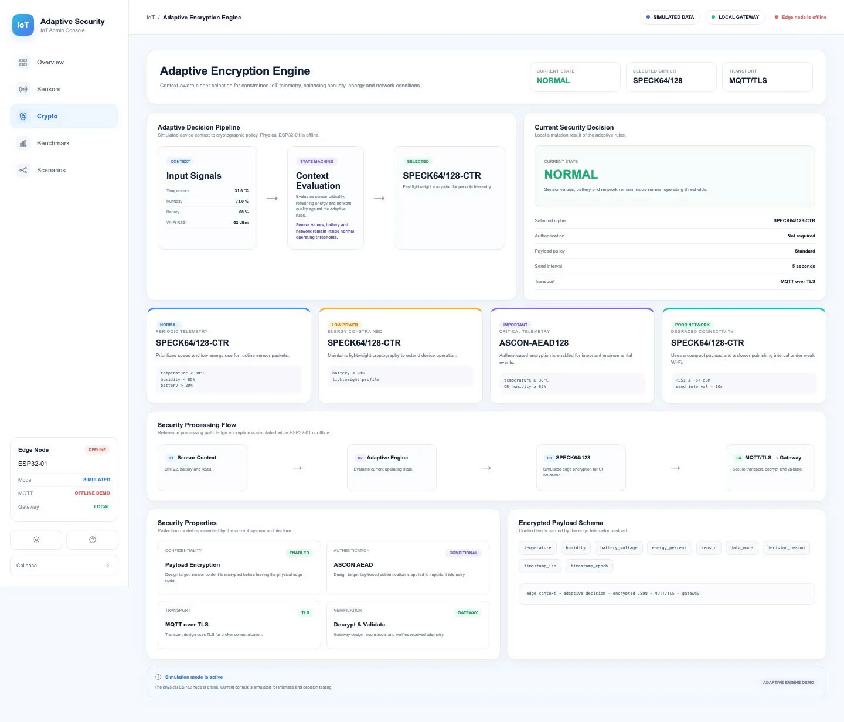This screenshot has width=844, height=722.
Task: Click the IoT breadcrumb link
Action: 151,18
